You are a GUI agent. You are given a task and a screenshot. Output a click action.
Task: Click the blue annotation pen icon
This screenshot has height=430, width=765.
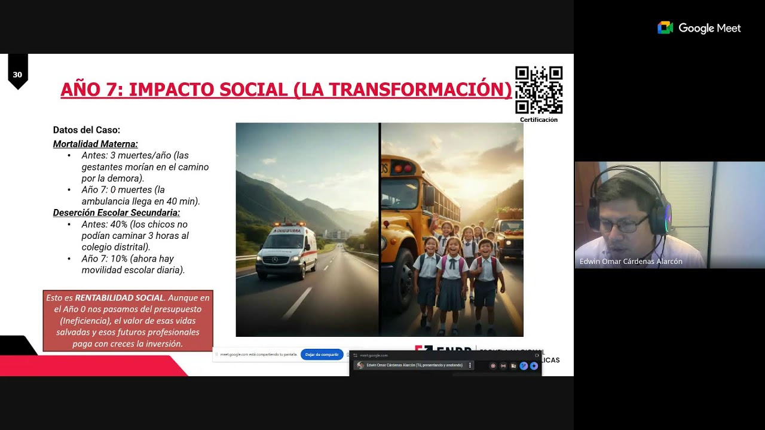coord(524,365)
